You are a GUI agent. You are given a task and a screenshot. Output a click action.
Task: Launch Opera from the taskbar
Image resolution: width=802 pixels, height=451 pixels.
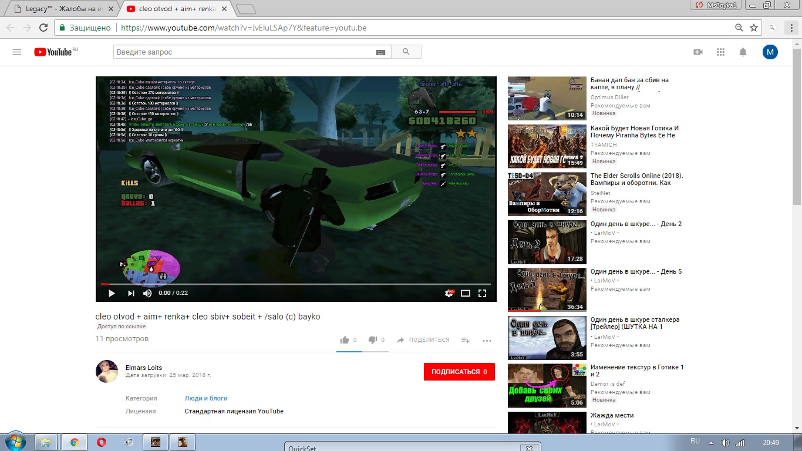[102, 442]
